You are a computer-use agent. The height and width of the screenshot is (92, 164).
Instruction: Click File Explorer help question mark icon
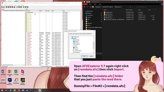tap(162, 4)
